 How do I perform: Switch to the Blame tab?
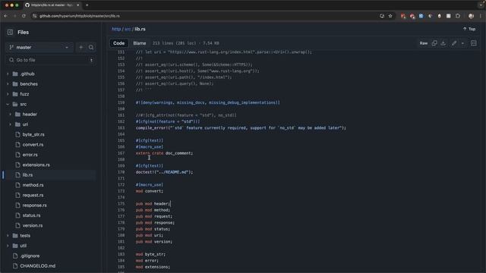tap(140, 43)
